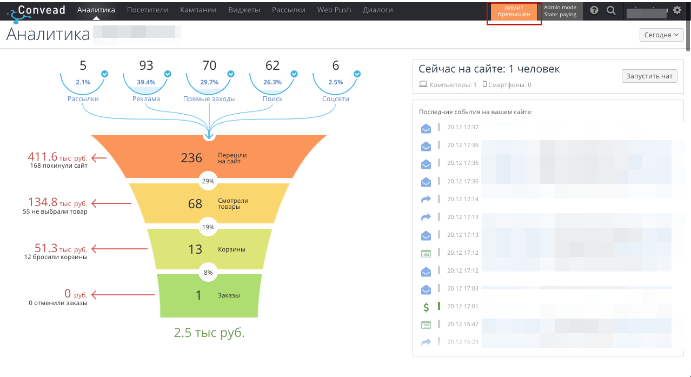Click the envelope icon at 20.12 17:37
691x377 pixels.
[x=426, y=128]
